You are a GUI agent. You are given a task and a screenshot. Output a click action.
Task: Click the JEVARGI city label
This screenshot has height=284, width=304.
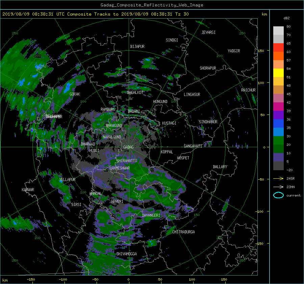[208, 32]
